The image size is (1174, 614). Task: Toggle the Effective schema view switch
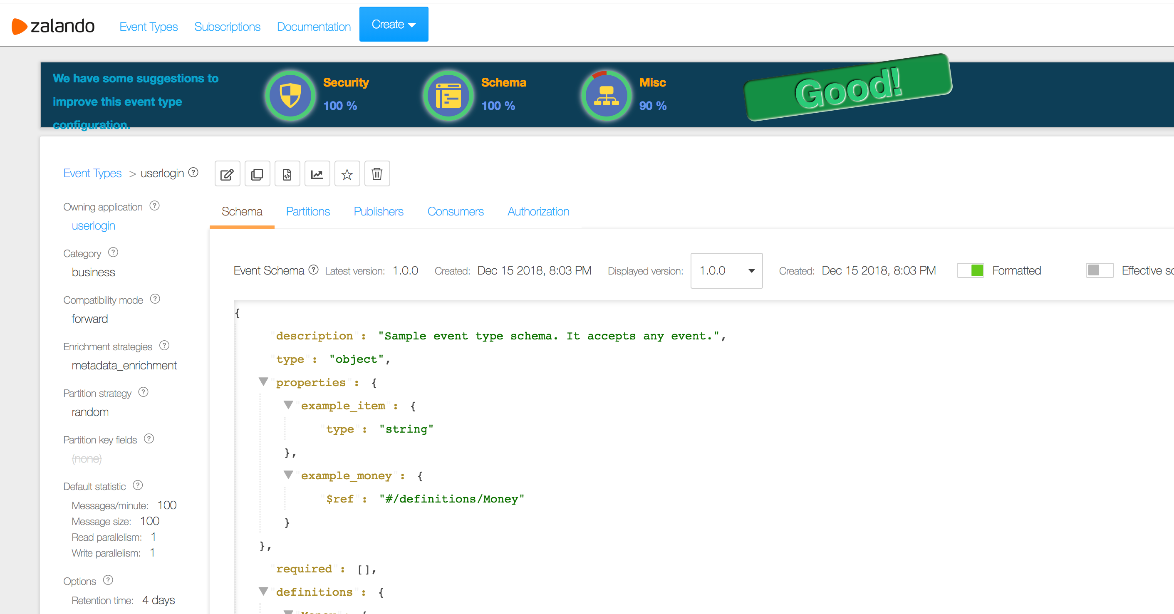[1098, 270]
